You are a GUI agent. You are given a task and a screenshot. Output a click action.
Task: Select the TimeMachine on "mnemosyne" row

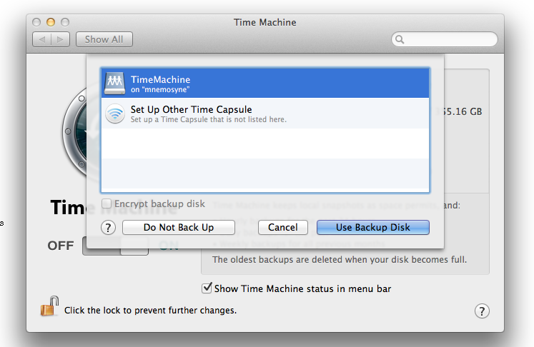click(265, 83)
